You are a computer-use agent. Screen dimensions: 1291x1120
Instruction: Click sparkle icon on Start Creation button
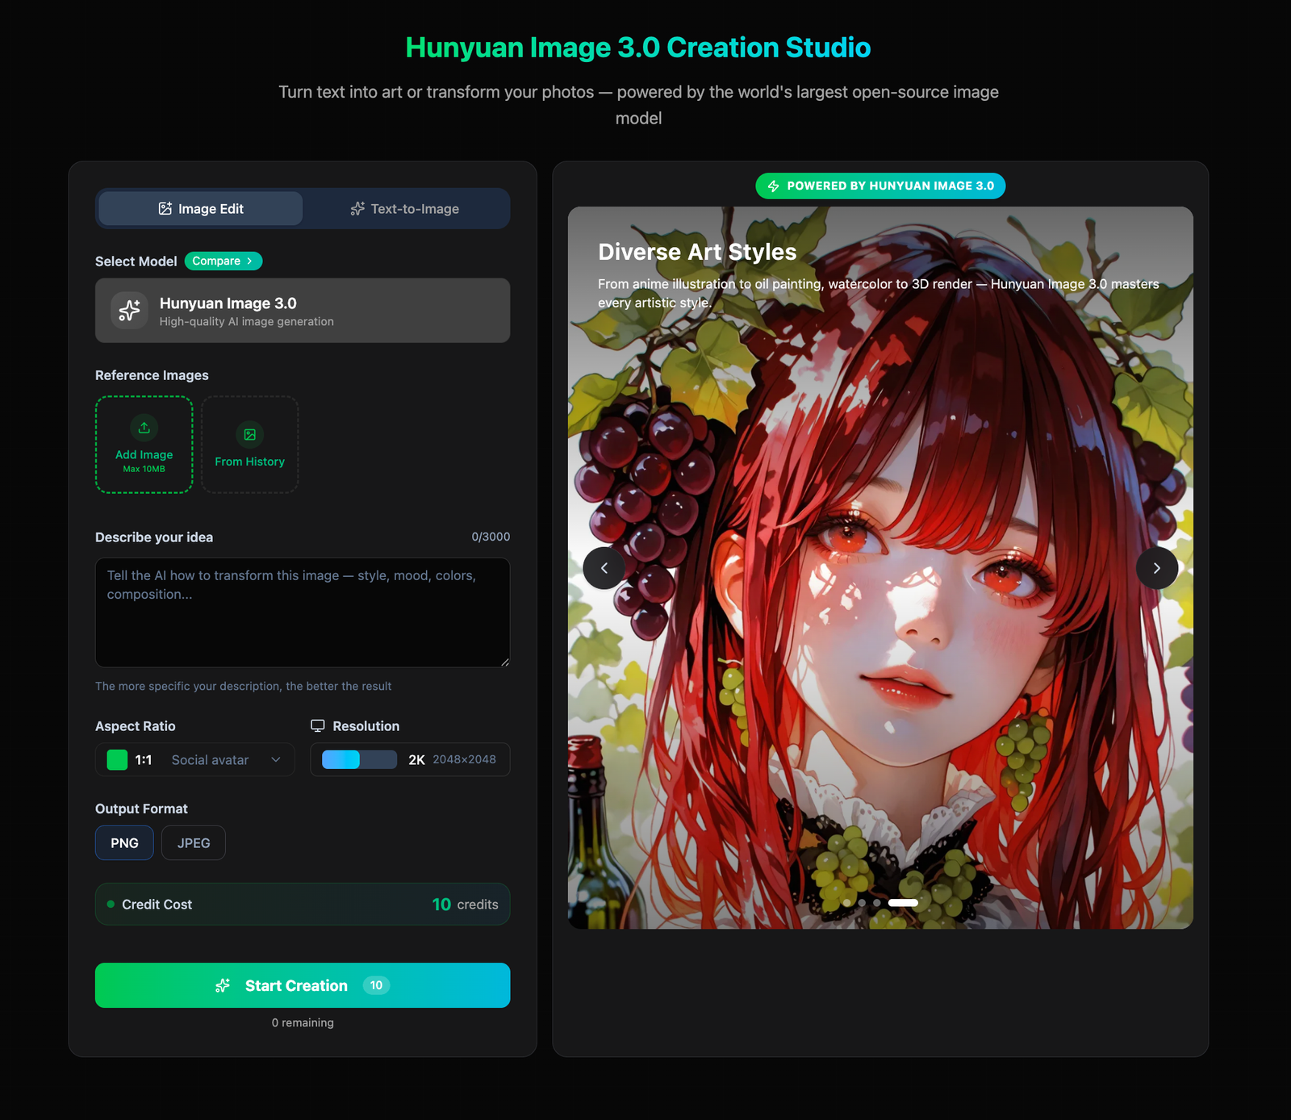pyautogui.click(x=223, y=985)
